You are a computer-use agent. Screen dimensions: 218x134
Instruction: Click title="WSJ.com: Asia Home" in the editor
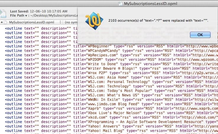[x=101, y=77]
